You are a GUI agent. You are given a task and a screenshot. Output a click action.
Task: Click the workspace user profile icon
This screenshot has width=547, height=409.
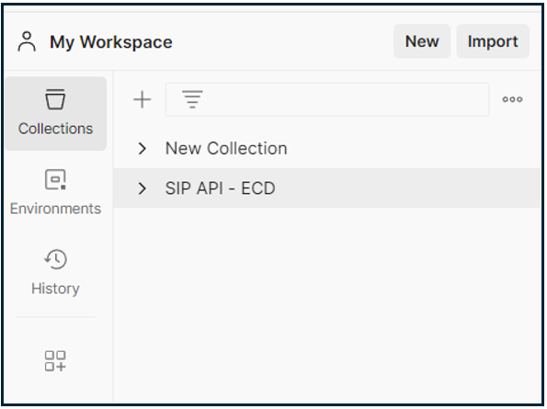click(x=27, y=42)
